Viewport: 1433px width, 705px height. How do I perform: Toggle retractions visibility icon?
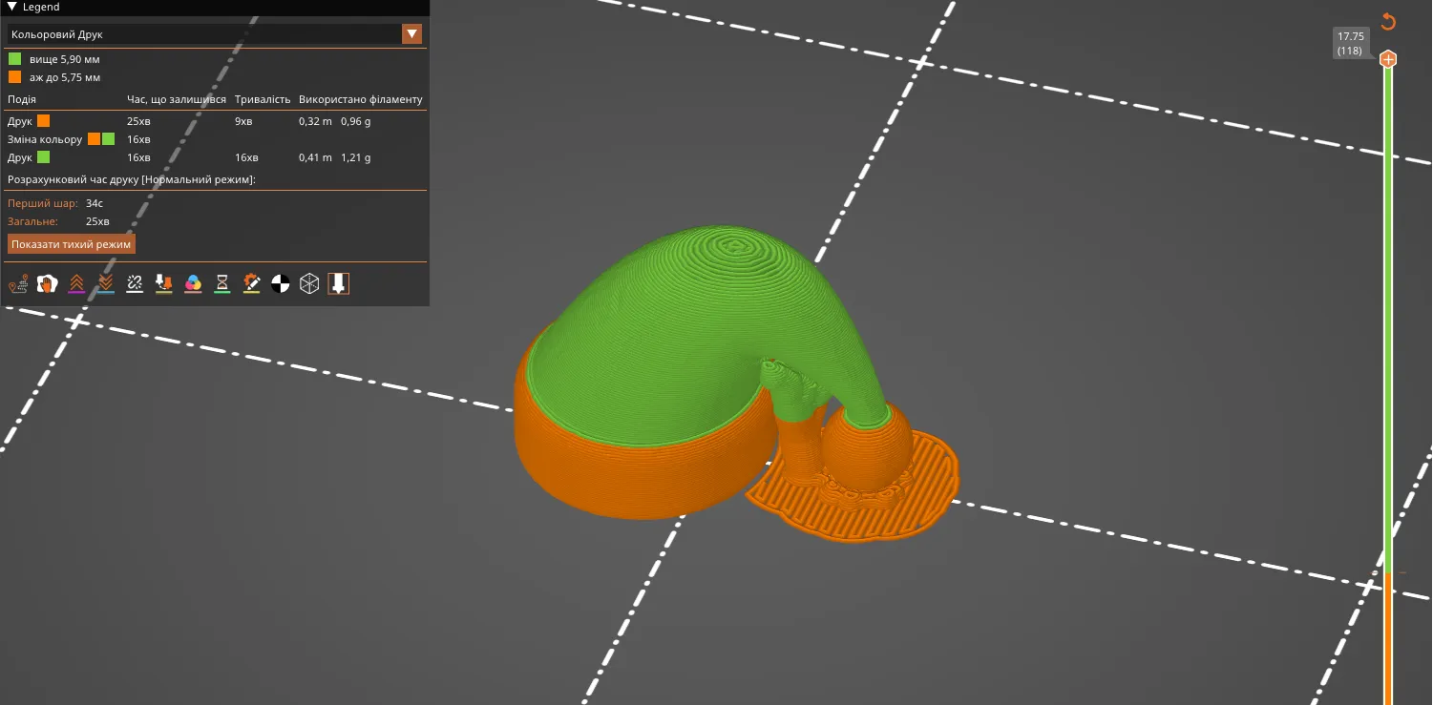(x=76, y=283)
